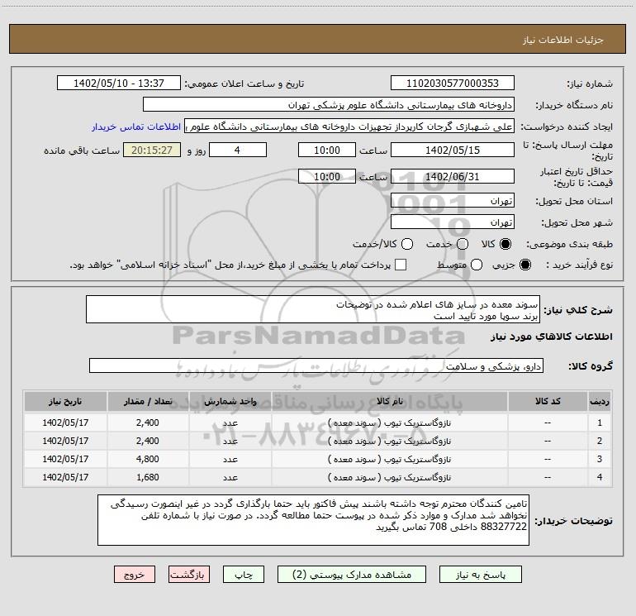Select the کالا radio button
Image resolution: width=636 pixels, height=616 pixels.
[x=505, y=244]
